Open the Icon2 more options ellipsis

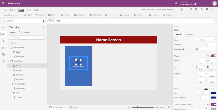tap(42, 66)
